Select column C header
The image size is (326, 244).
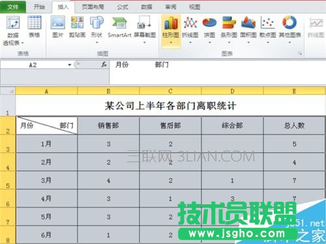tap(170, 91)
